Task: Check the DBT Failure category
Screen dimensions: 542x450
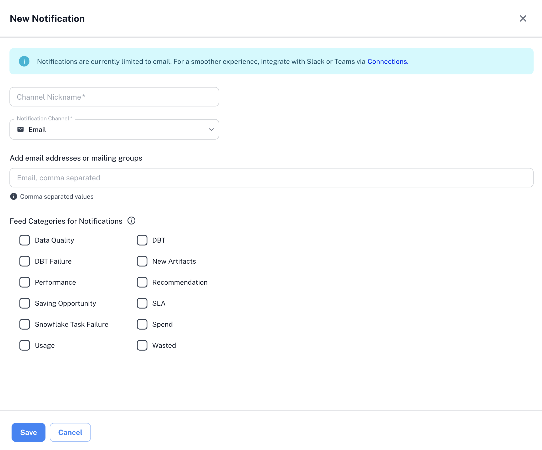Action: pyautogui.click(x=25, y=261)
